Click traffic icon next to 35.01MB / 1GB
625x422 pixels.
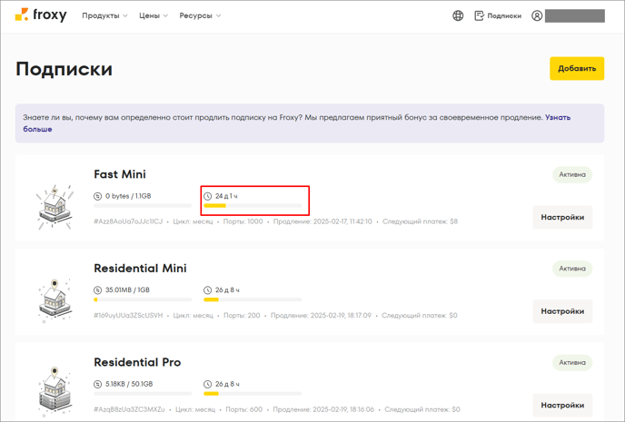98,290
